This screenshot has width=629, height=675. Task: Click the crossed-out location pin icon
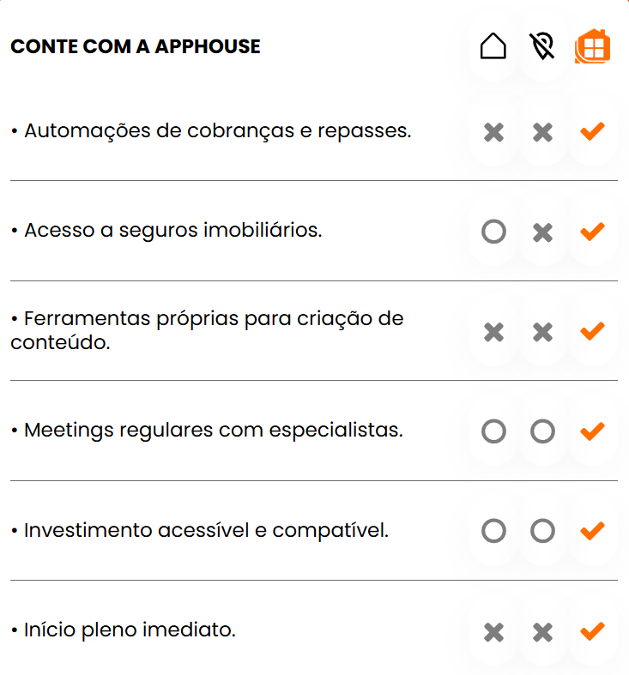pyautogui.click(x=542, y=46)
